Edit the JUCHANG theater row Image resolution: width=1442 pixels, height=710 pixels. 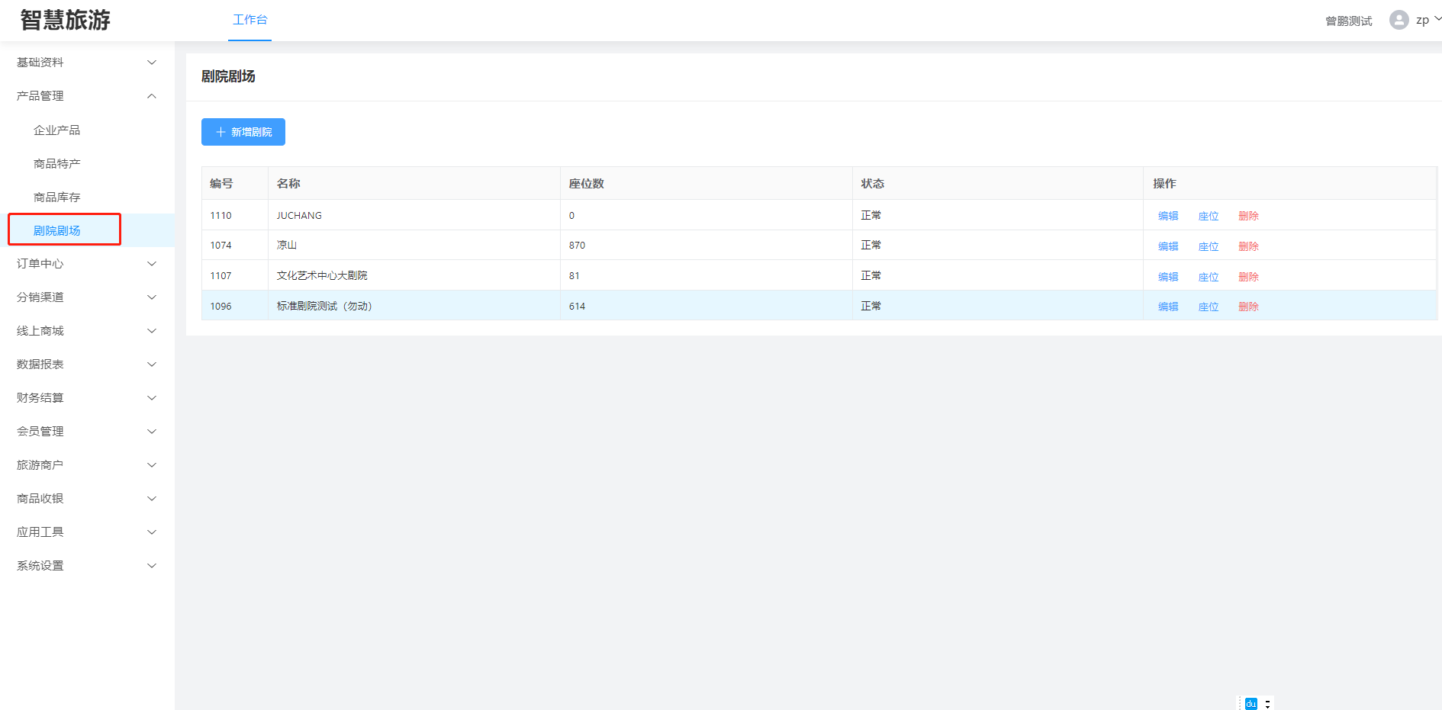(x=1167, y=216)
